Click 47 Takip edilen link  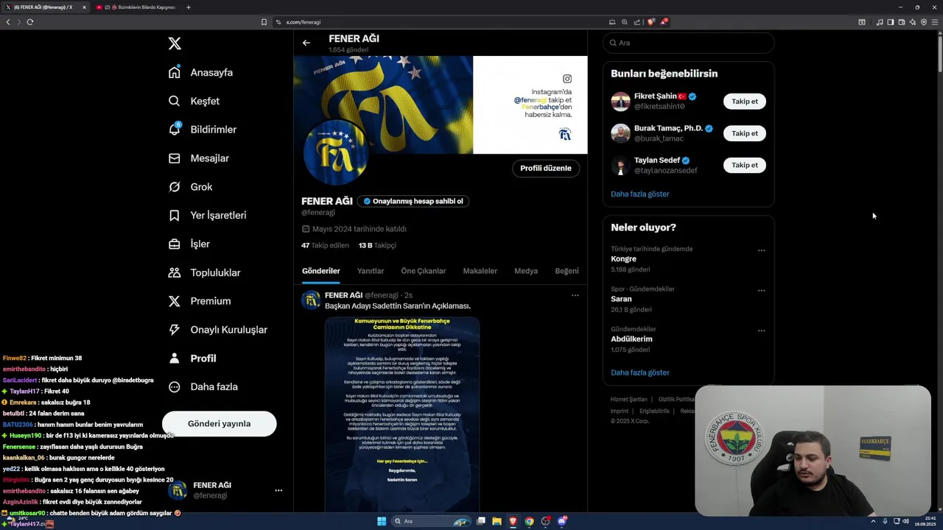325,245
